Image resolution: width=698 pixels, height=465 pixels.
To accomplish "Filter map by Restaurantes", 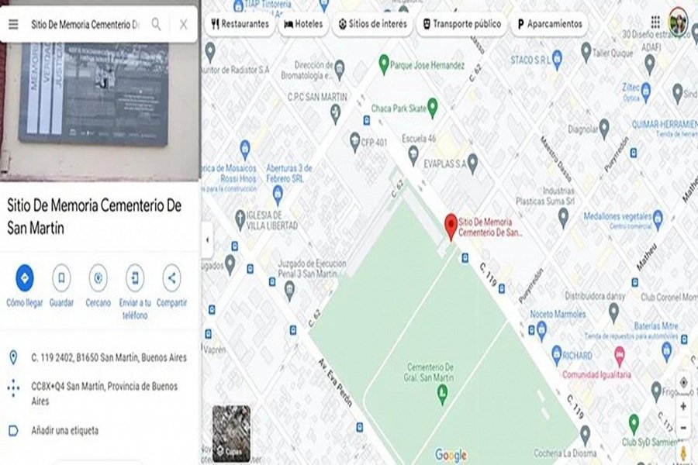I will [240, 24].
